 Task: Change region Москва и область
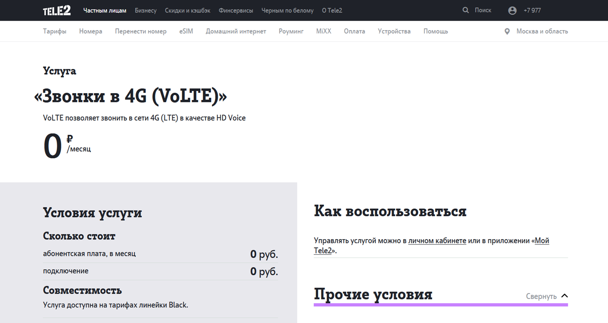542,31
